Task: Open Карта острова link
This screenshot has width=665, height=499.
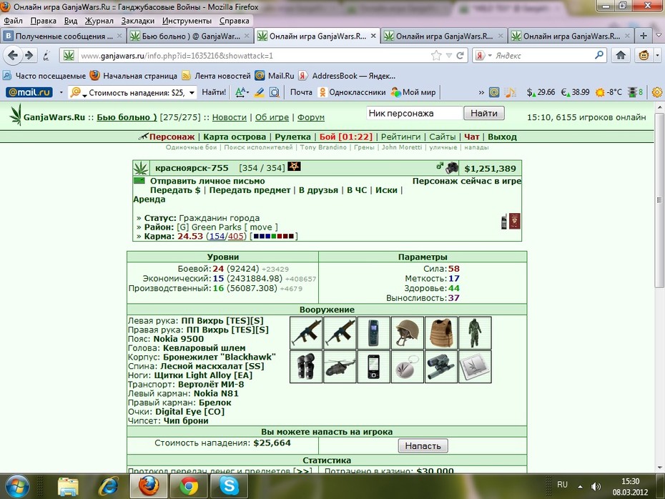Action: pos(235,137)
